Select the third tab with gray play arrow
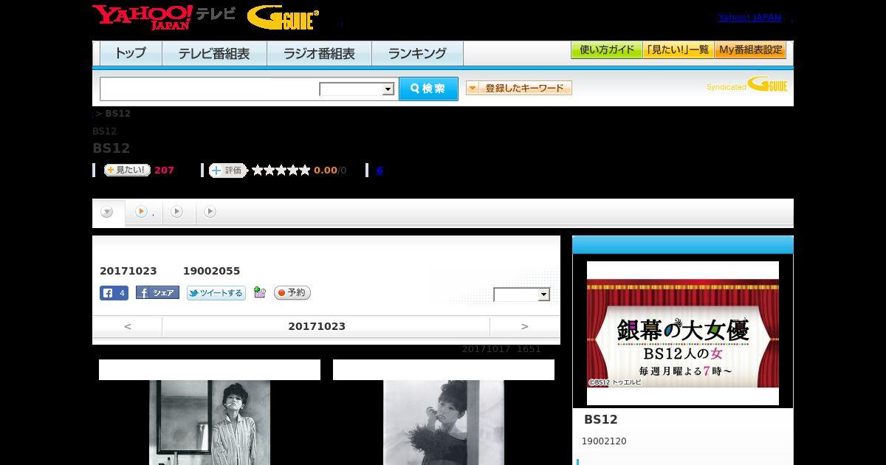 point(176,212)
